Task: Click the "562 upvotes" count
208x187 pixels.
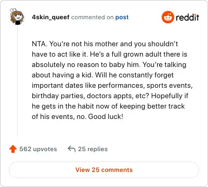Action: [38, 149]
